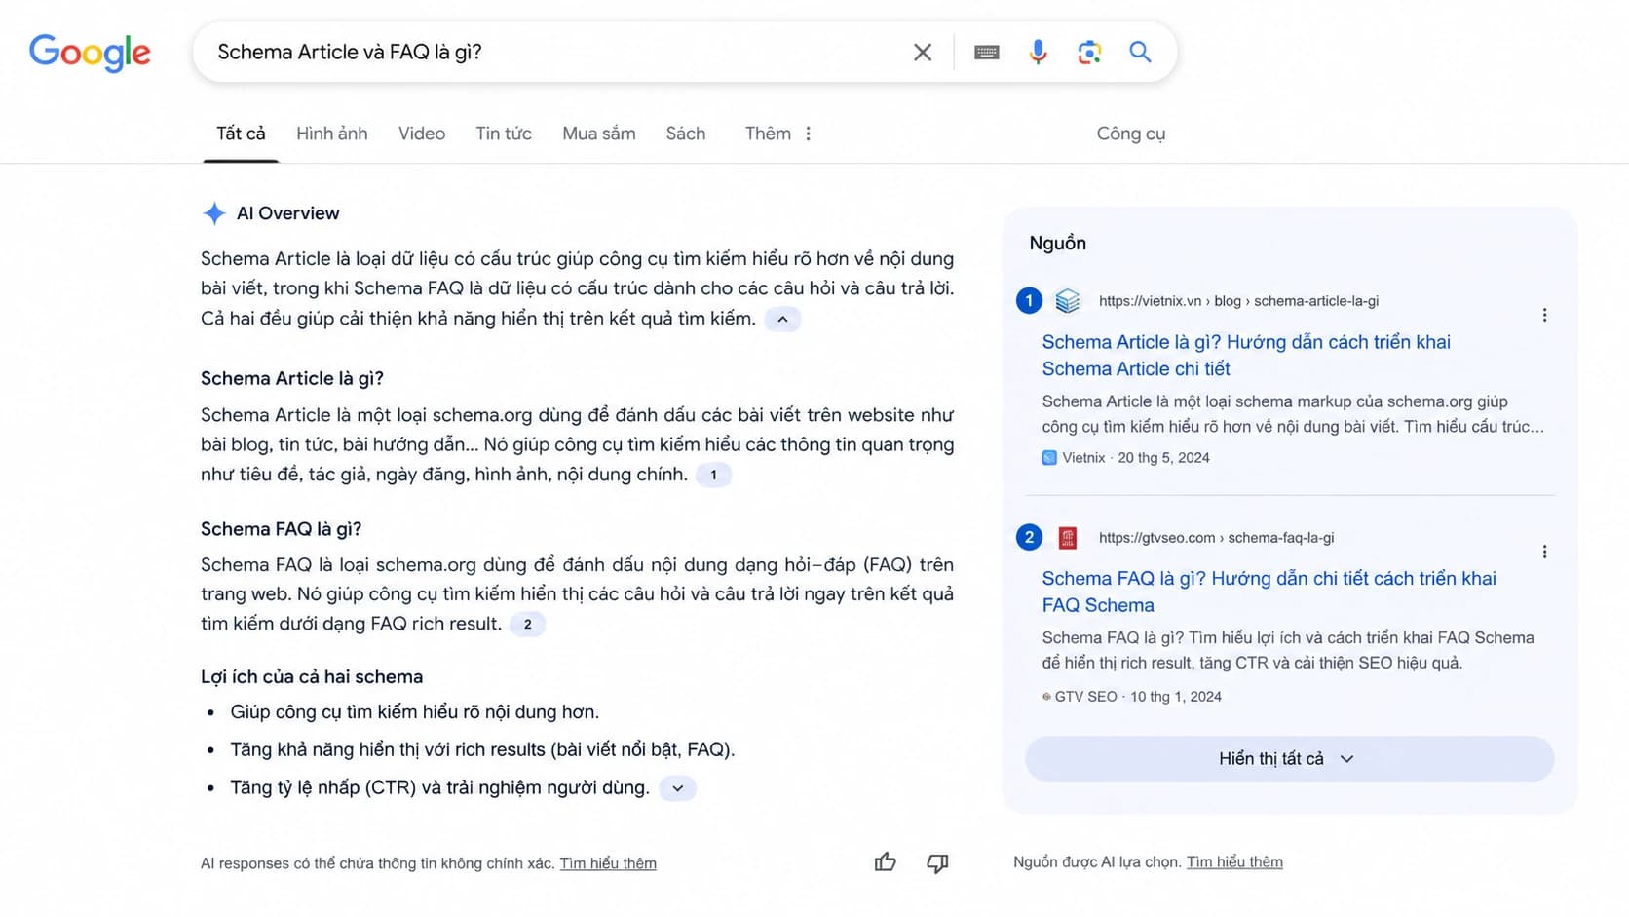The height and width of the screenshot is (917, 1629).
Task: Open three-dot menu for Vietnix source
Action: point(1544,315)
